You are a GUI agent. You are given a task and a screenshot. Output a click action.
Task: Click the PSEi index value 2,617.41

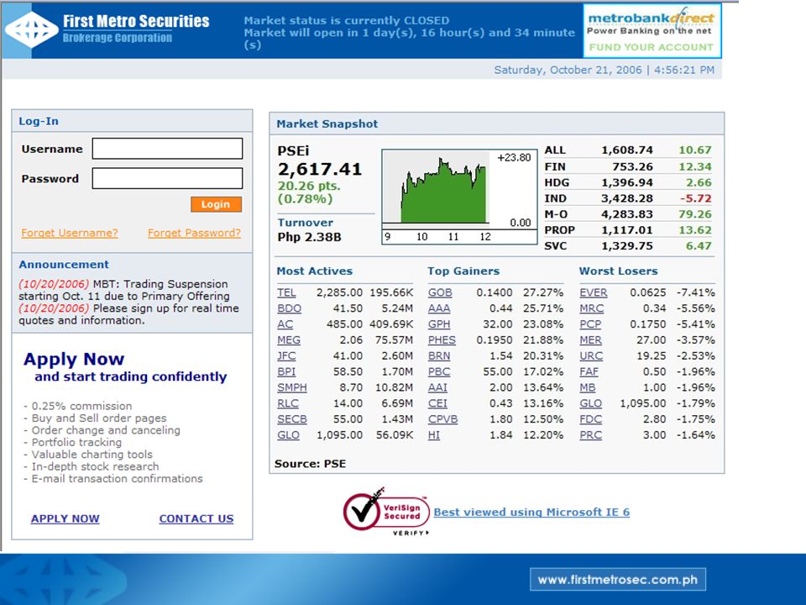320,169
